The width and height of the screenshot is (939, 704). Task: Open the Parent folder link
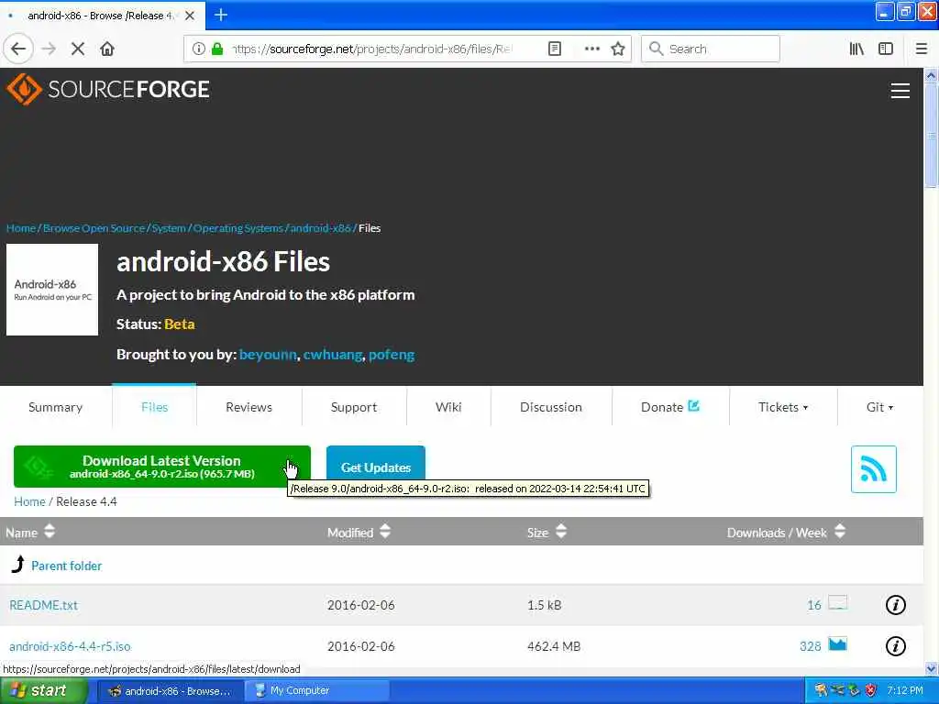(x=66, y=566)
